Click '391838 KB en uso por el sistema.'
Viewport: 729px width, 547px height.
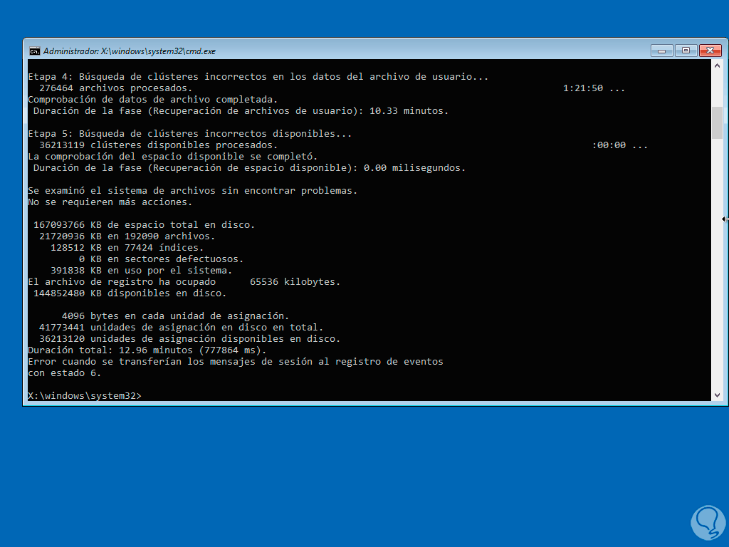(142, 271)
